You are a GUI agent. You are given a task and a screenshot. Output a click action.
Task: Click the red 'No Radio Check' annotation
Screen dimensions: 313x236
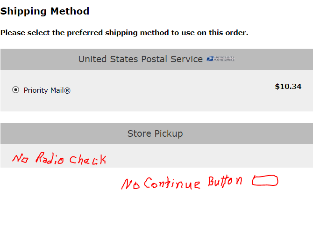[x=59, y=158]
